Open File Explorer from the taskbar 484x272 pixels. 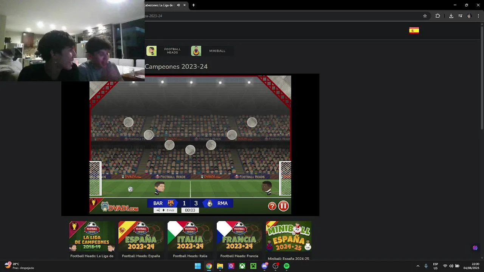click(x=220, y=266)
